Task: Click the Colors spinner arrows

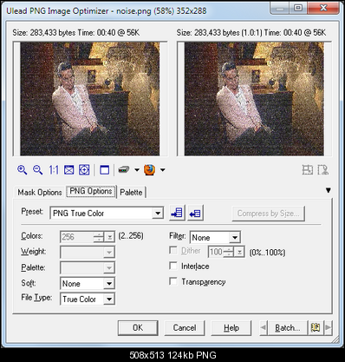Action: [99, 237]
